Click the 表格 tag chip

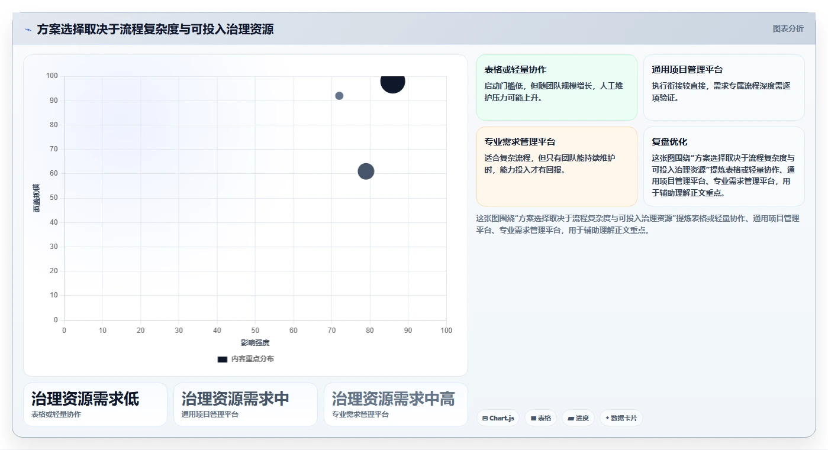[540, 418]
